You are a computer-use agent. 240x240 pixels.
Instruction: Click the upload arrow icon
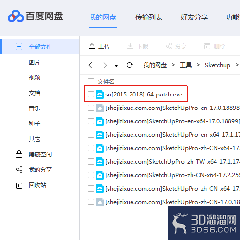click(x=92, y=46)
